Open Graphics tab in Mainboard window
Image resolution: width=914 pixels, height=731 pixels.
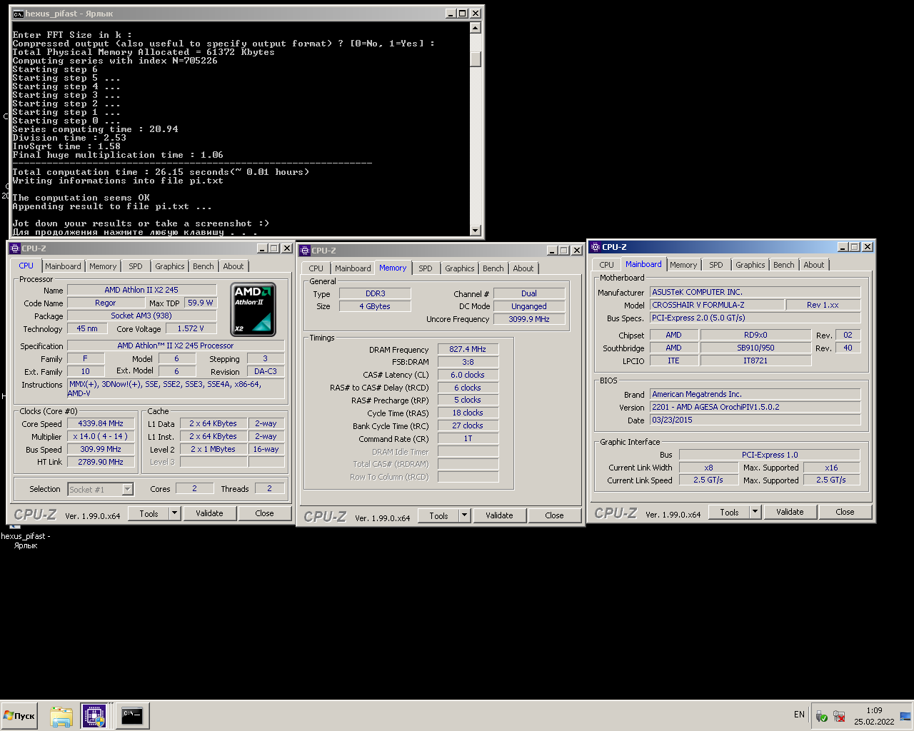click(x=750, y=265)
